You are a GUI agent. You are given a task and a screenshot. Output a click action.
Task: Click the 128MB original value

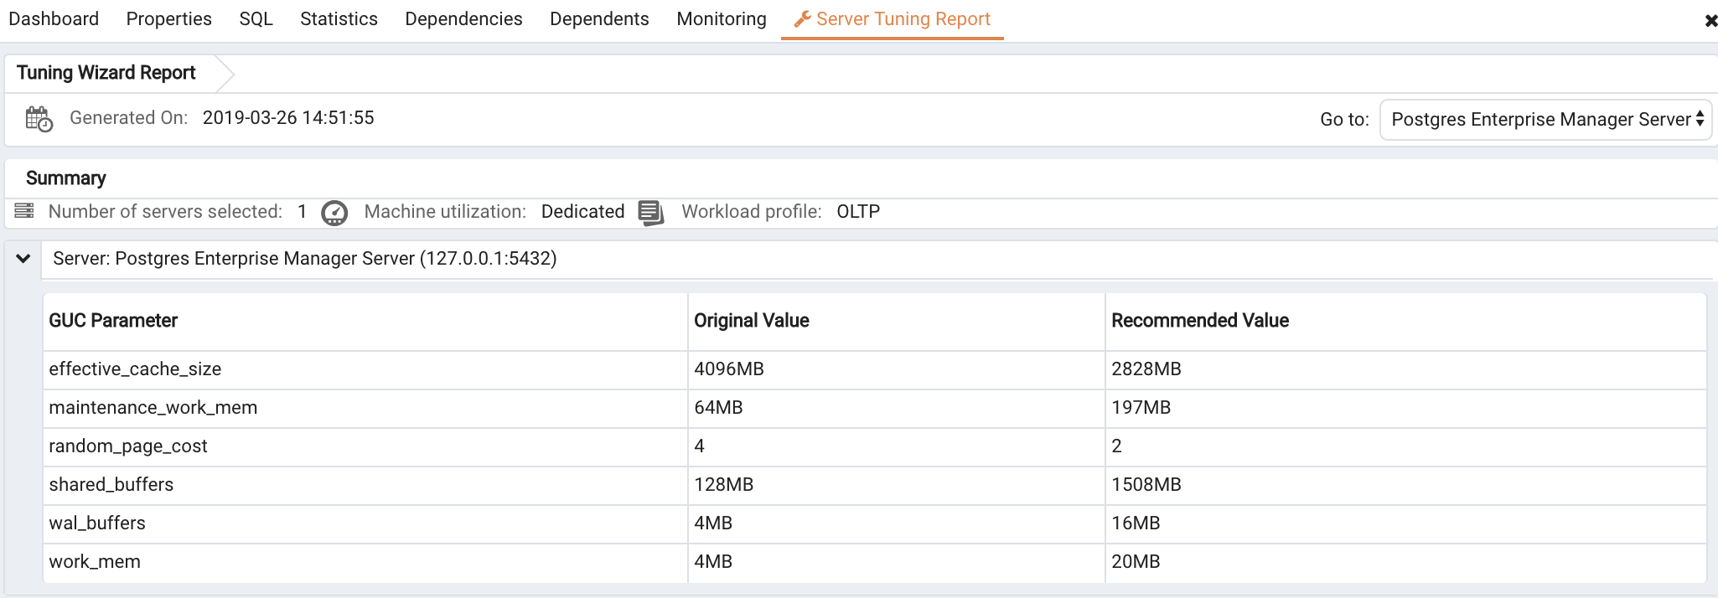click(x=724, y=485)
